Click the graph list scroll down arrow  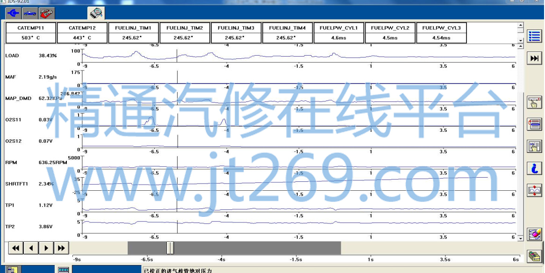(x=520, y=238)
